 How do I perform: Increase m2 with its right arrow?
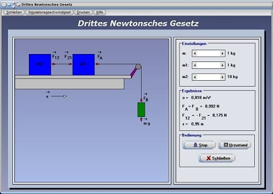pos(222,77)
